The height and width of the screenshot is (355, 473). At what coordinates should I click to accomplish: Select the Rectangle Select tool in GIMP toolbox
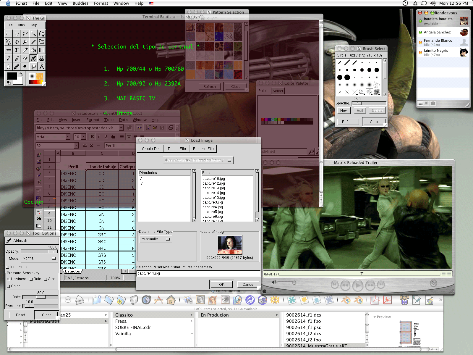tap(9, 33)
